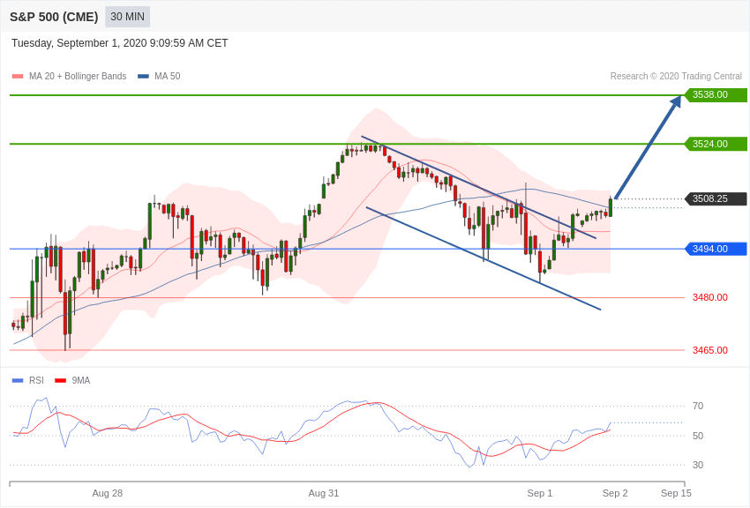The width and height of the screenshot is (750, 508).
Task: Click the 3508.25 current price tag
Action: click(x=716, y=198)
